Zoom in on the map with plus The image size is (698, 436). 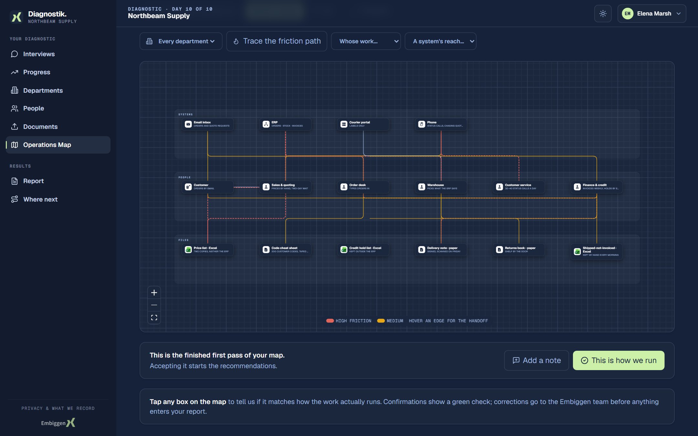[154, 293]
